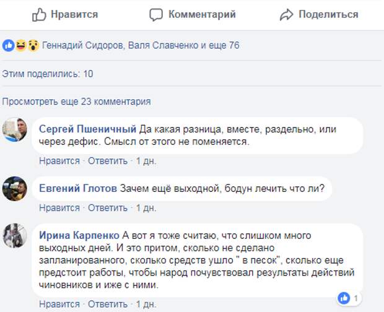Show who shared: Этим поделились 10
The width and height of the screenshot is (384, 312).
click(48, 74)
